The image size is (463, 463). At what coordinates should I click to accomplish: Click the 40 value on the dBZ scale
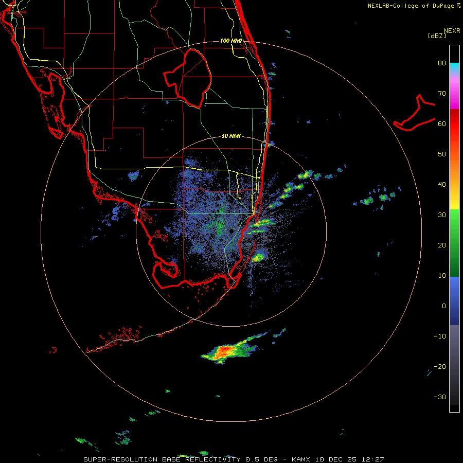[442, 185]
